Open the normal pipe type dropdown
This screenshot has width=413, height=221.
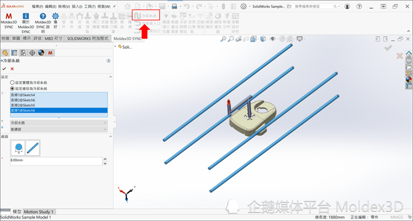point(59,129)
